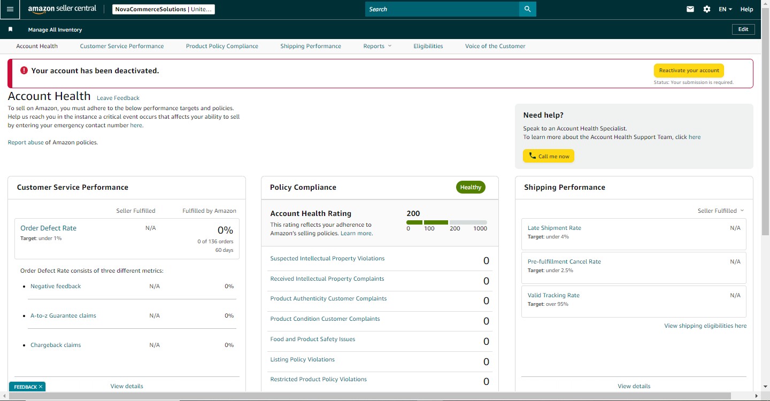Click the Account Health Rating value 200
This screenshot has width=770, height=401.
(413, 213)
